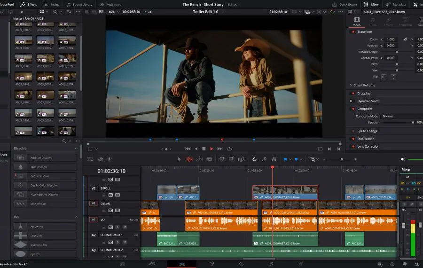Select the A003_02091637_C012.braw clip on V2
Screen dimensions: 423x268
pyautogui.click(x=285, y=193)
